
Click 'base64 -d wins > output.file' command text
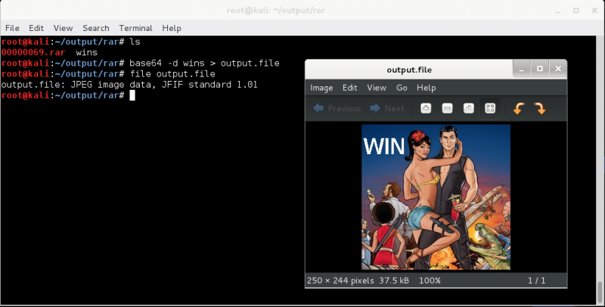pyautogui.click(x=204, y=64)
